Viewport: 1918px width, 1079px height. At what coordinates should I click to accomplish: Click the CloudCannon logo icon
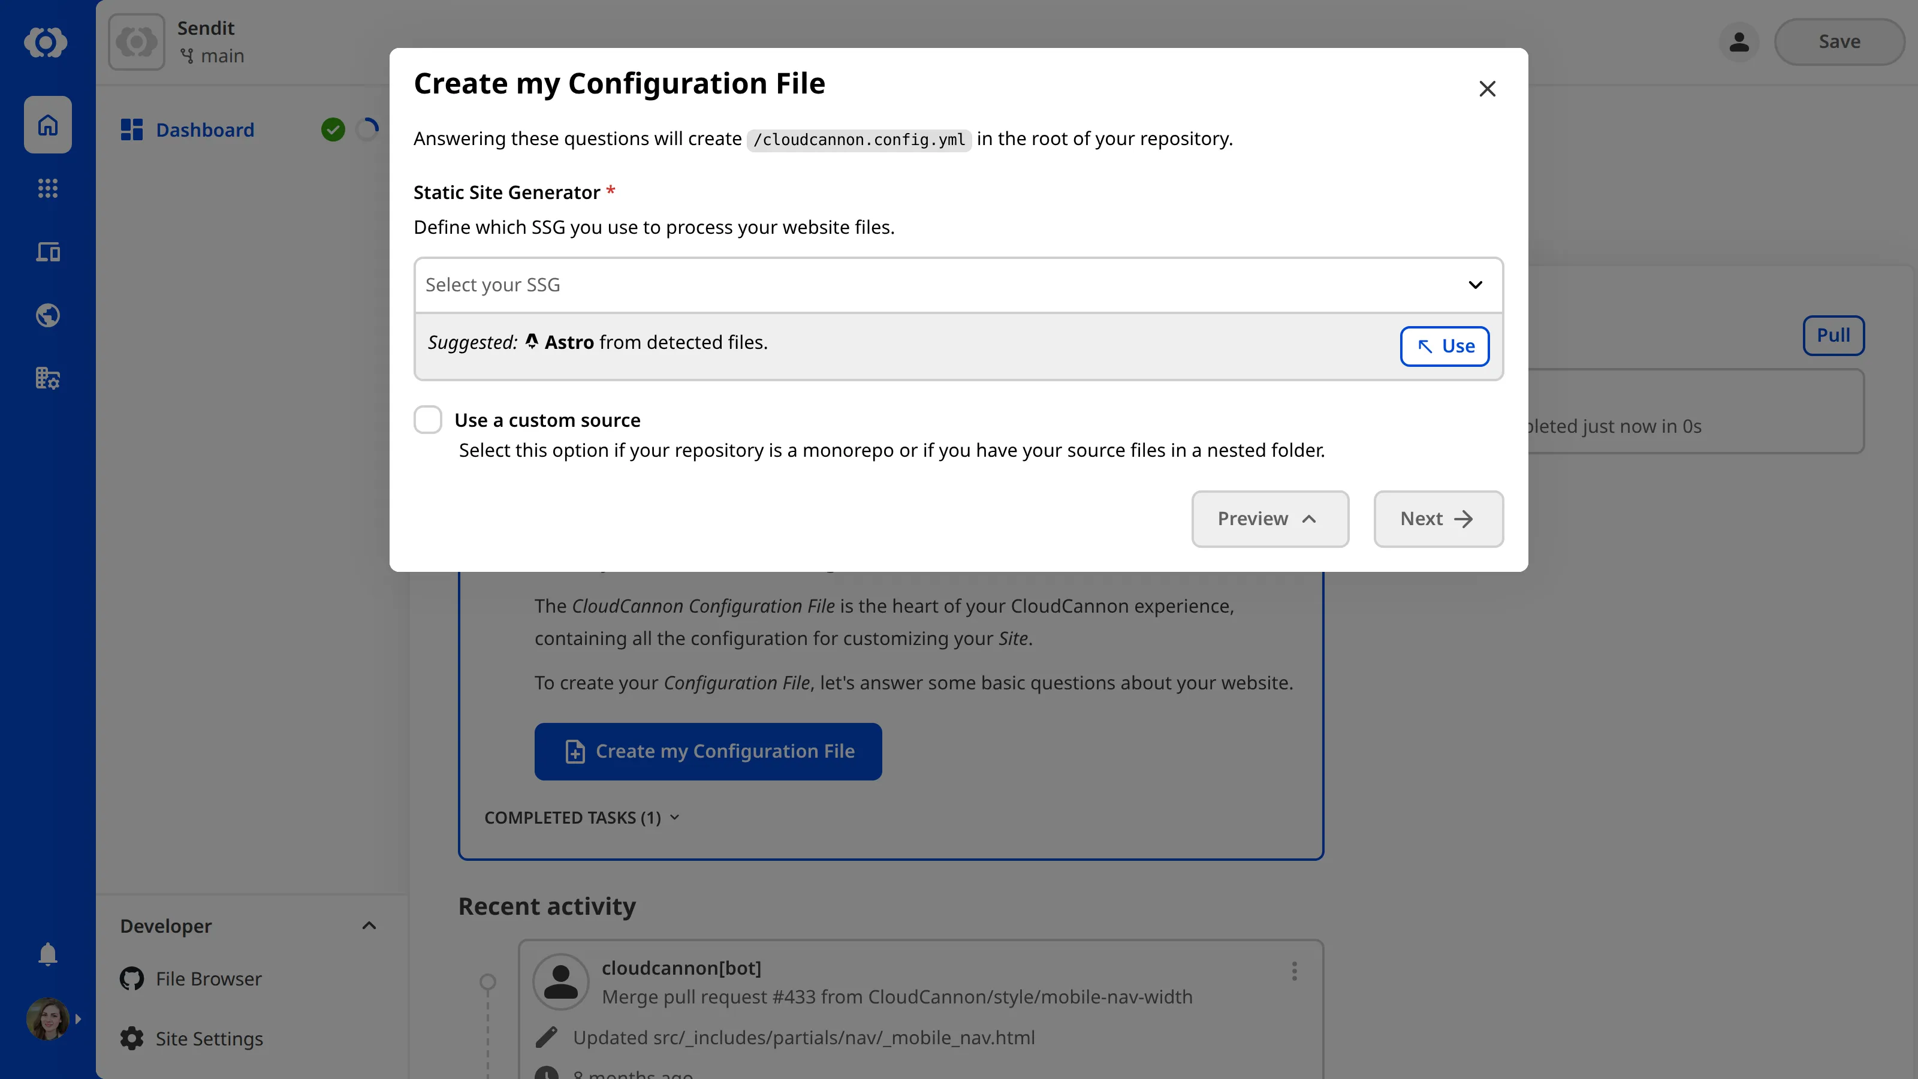pos(47,43)
